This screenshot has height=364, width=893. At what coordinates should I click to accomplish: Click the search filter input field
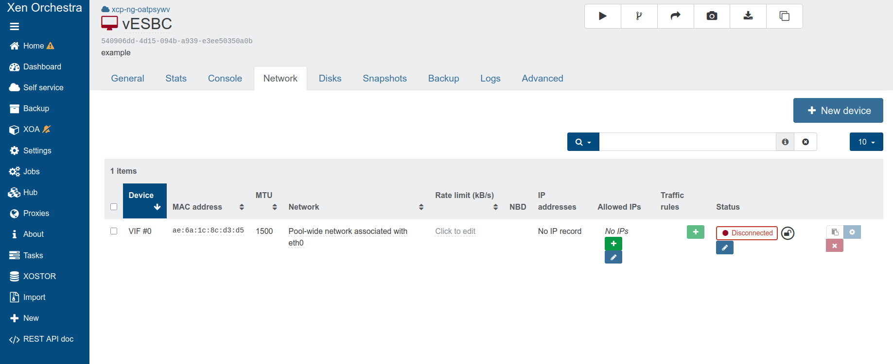[x=687, y=142]
